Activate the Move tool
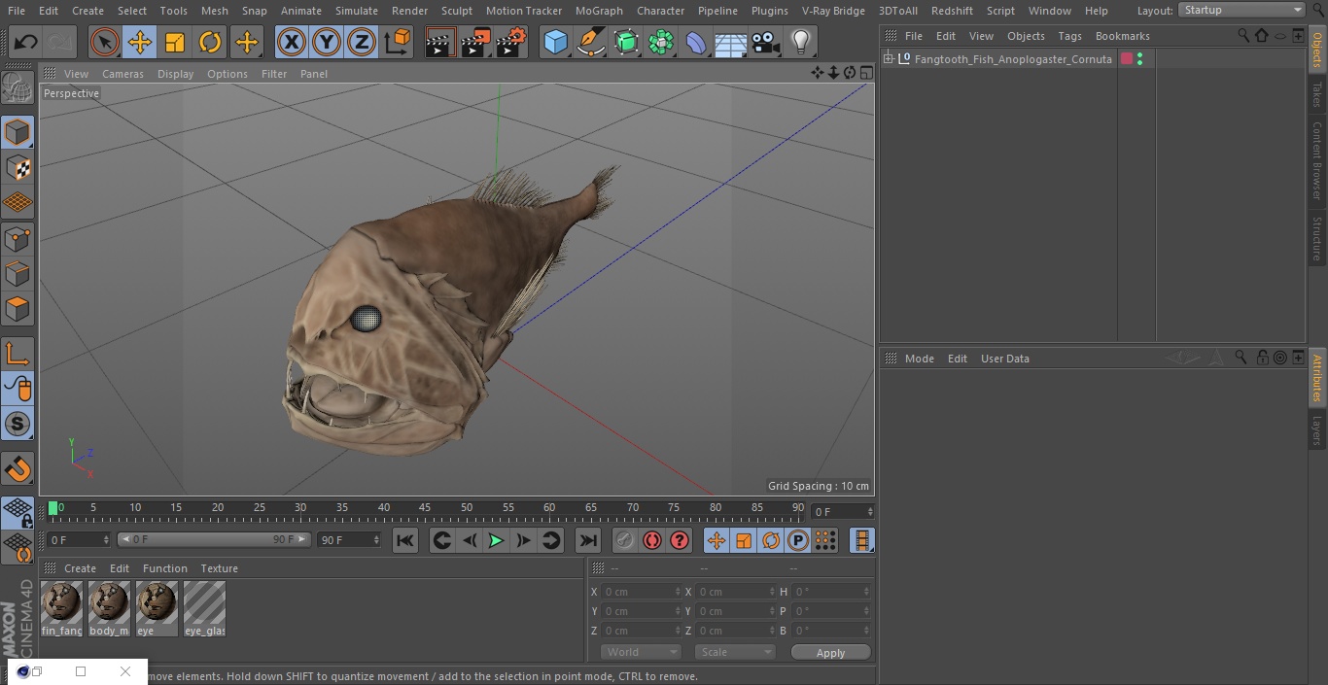This screenshot has height=685, width=1328. [x=140, y=42]
